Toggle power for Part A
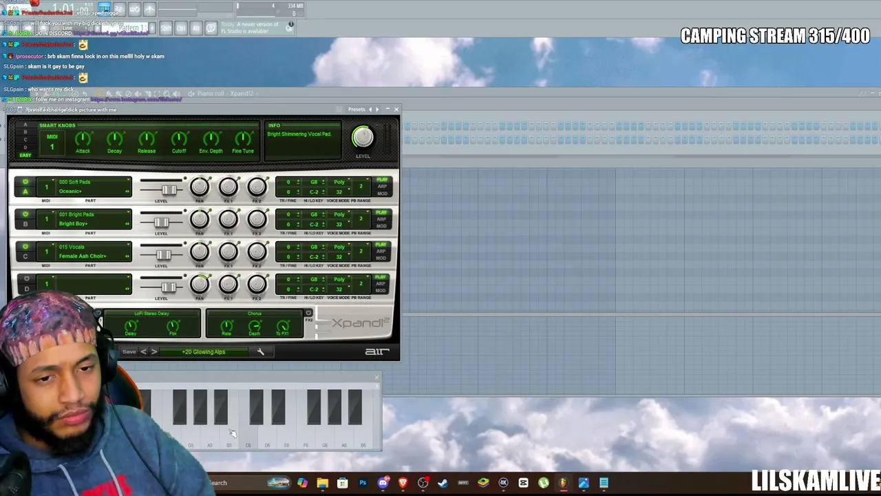The width and height of the screenshot is (881, 496). click(25, 183)
